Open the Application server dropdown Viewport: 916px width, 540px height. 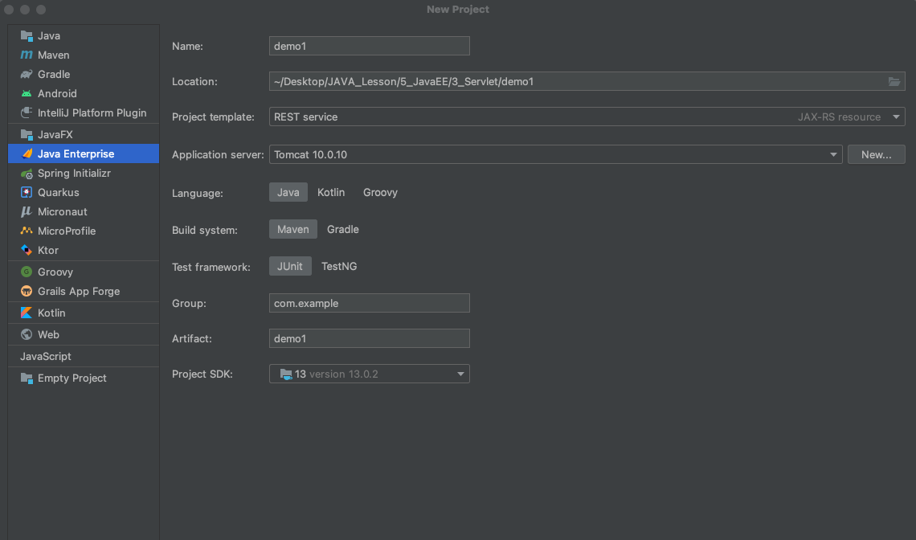coord(555,154)
